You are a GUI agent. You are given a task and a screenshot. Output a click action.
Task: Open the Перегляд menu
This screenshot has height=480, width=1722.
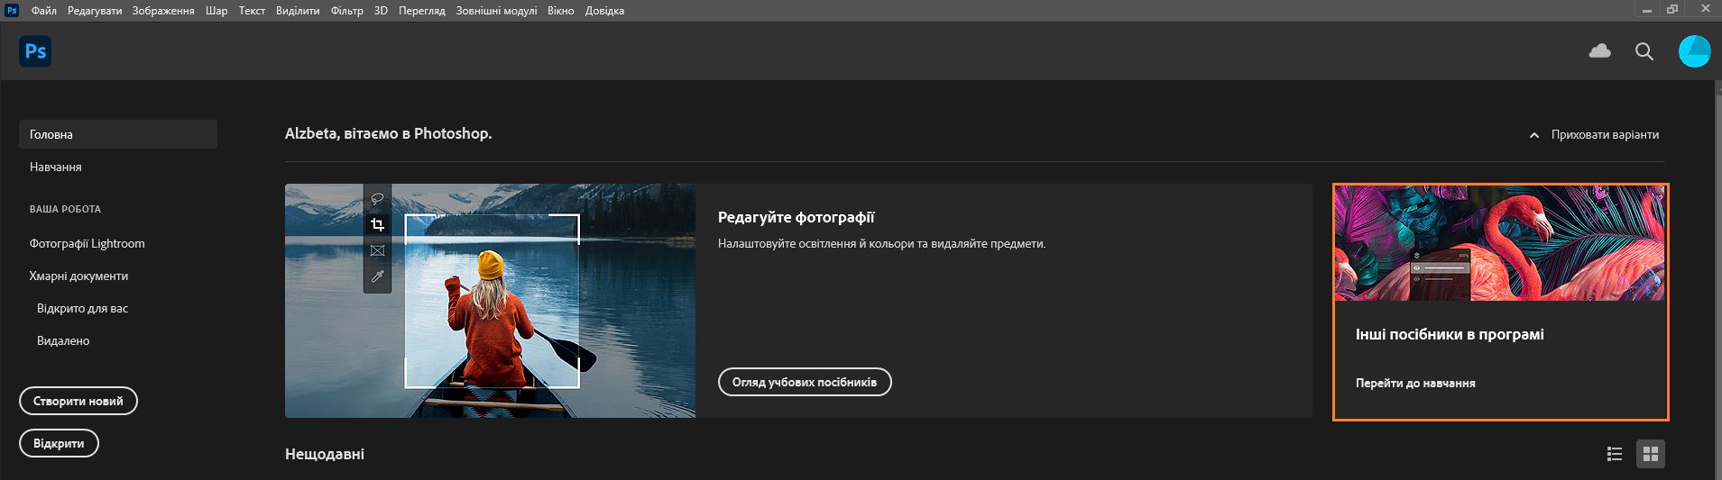click(x=421, y=11)
